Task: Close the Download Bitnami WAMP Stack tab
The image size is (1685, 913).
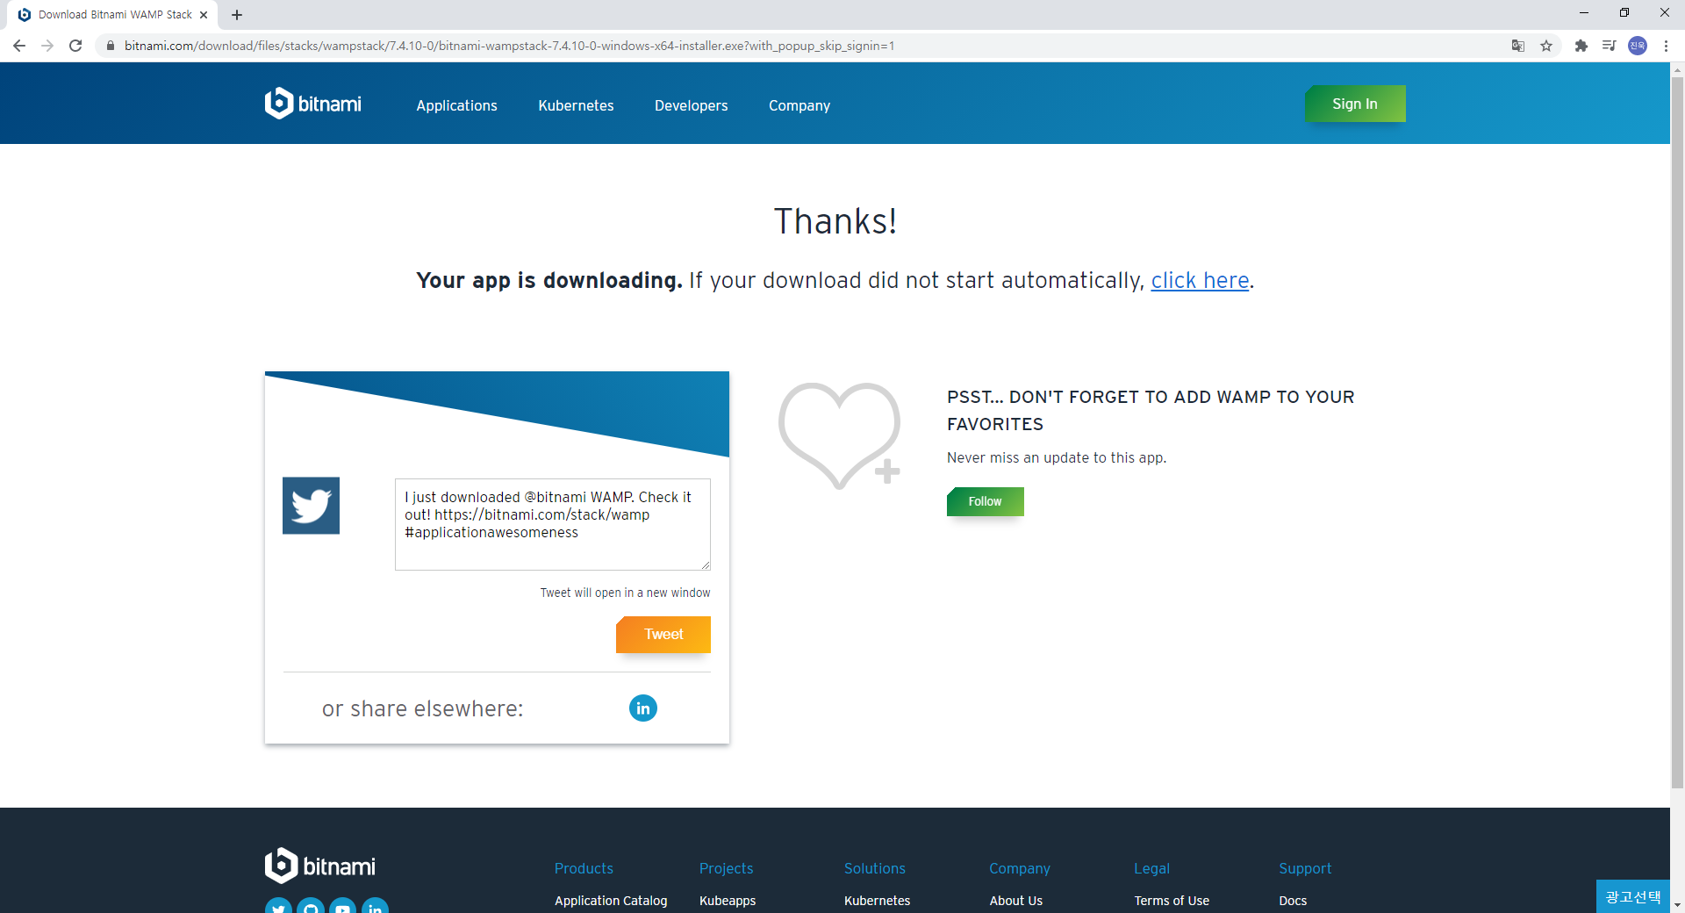Action: [x=204, y=15]
